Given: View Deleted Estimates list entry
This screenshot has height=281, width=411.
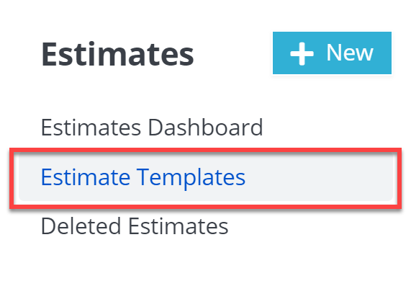Looking at the screenshot, I should click(x=135, y=226).
